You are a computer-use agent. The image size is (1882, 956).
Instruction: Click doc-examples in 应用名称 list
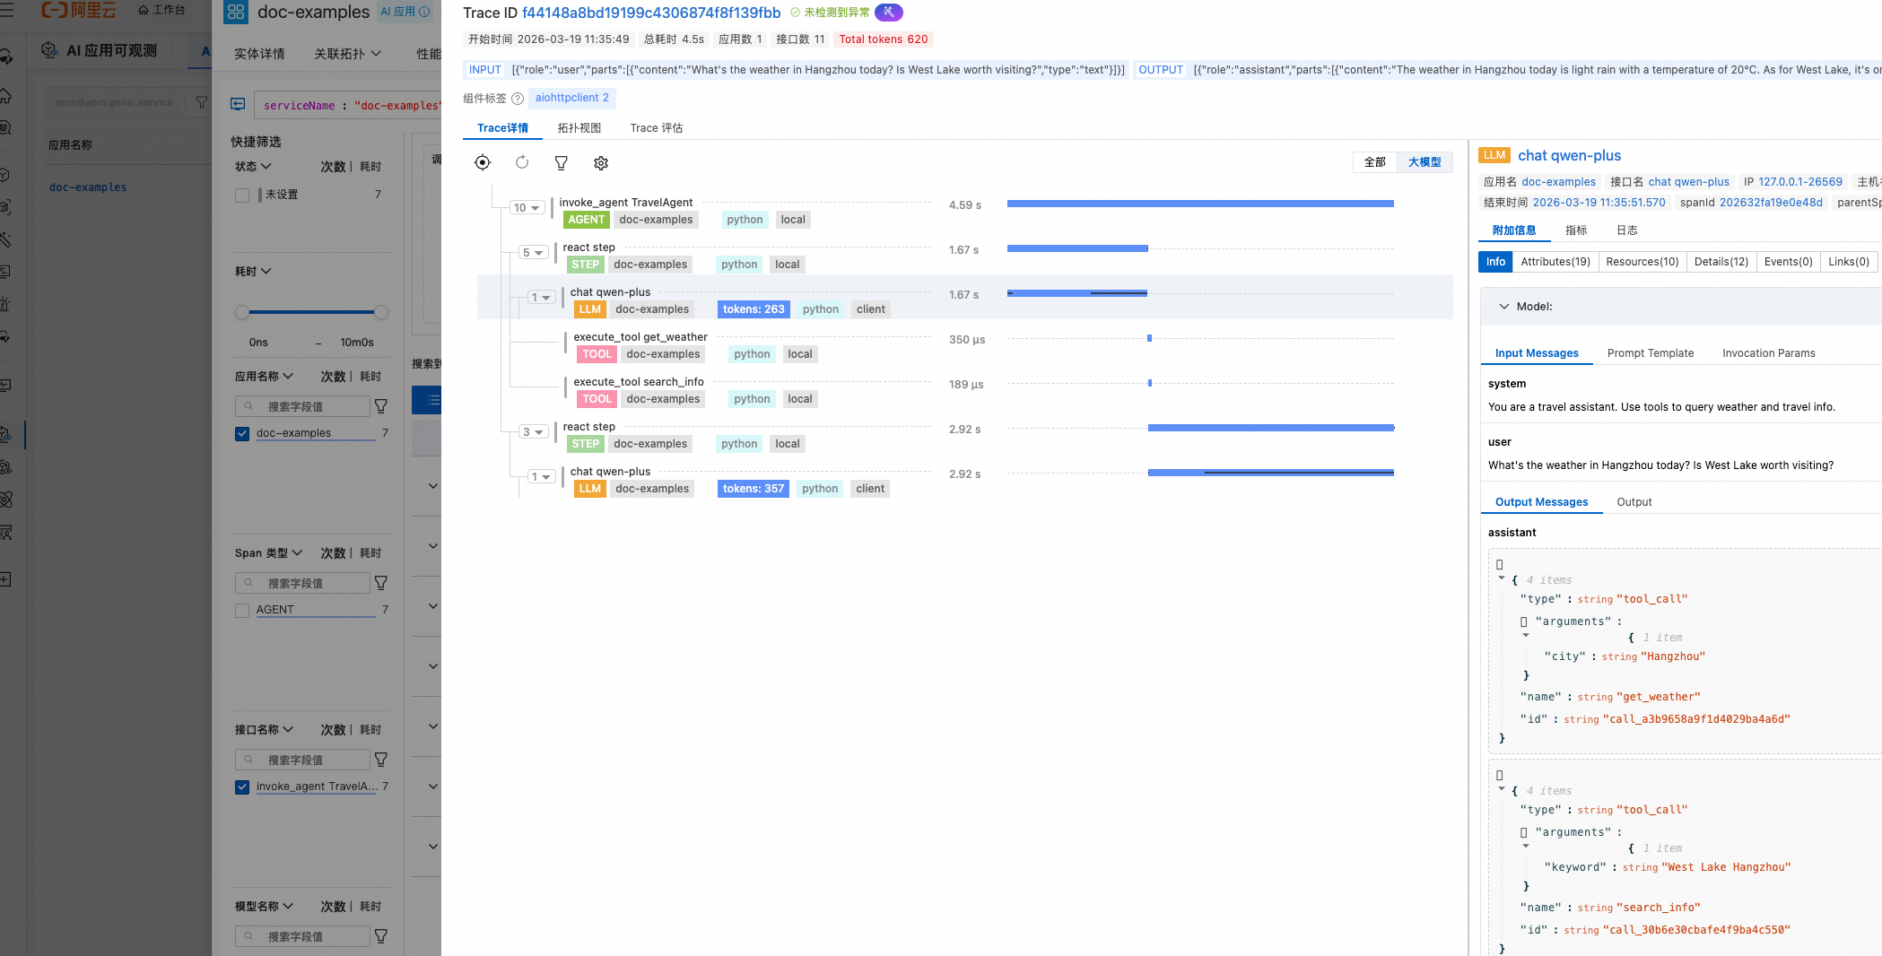pyautogui.click(x=88, y=187)
